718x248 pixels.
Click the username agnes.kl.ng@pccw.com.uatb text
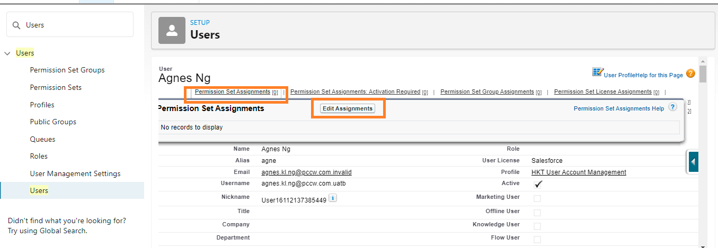304,183
